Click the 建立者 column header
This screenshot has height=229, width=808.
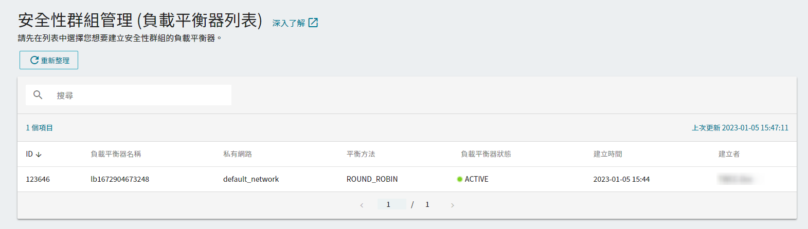(x=729, y=154)
